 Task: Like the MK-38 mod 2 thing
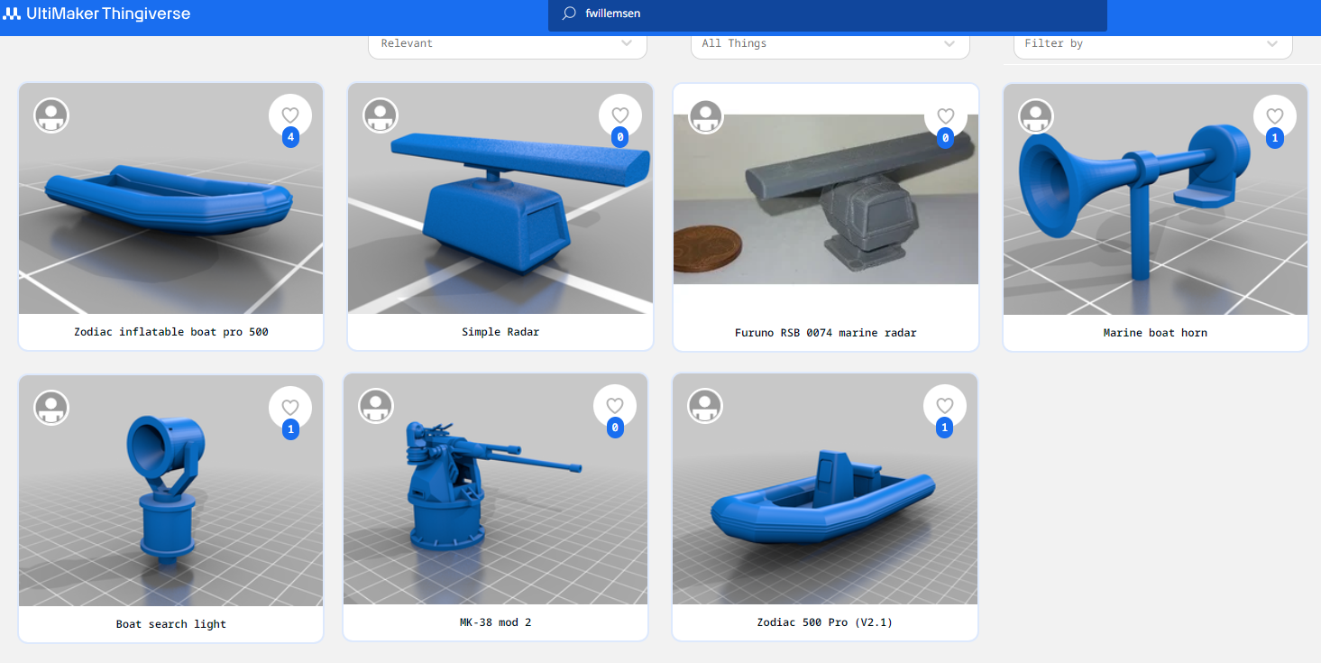pyautogui.click(x=615, y=406)
